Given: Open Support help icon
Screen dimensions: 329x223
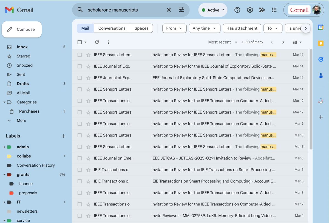Looking at the screenshot, I should [237, 10].
